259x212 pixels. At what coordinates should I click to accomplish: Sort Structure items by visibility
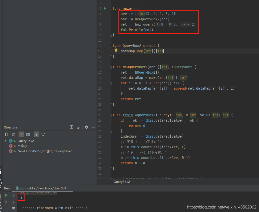6,134
